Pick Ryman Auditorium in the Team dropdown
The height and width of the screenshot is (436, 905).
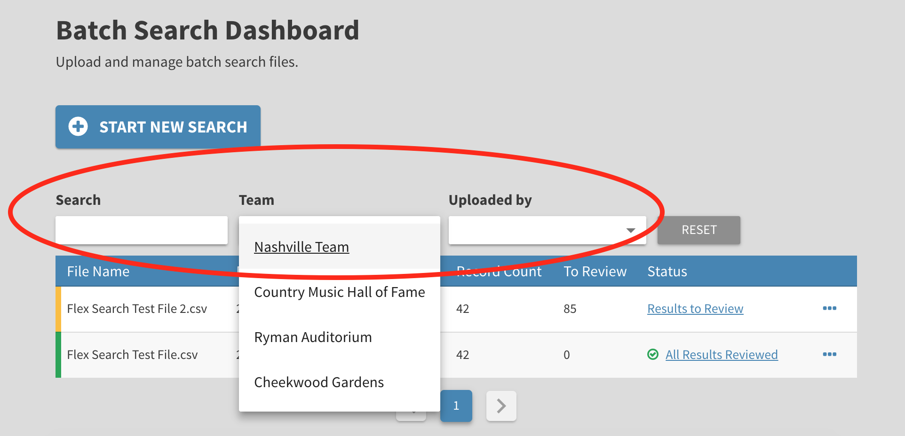(313, 337)
